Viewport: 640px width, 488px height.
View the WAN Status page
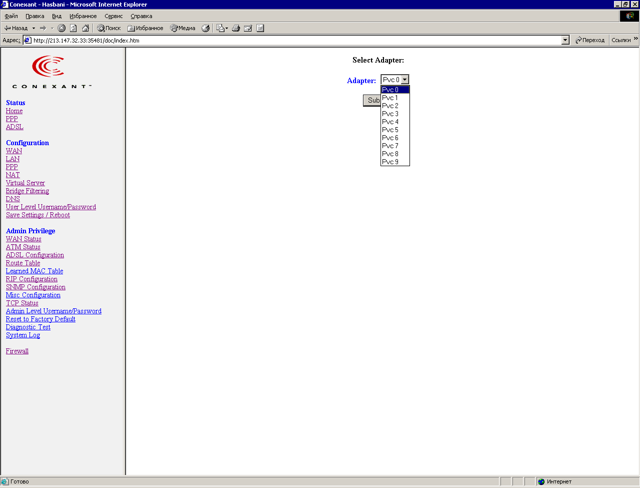tap(23, 239)
